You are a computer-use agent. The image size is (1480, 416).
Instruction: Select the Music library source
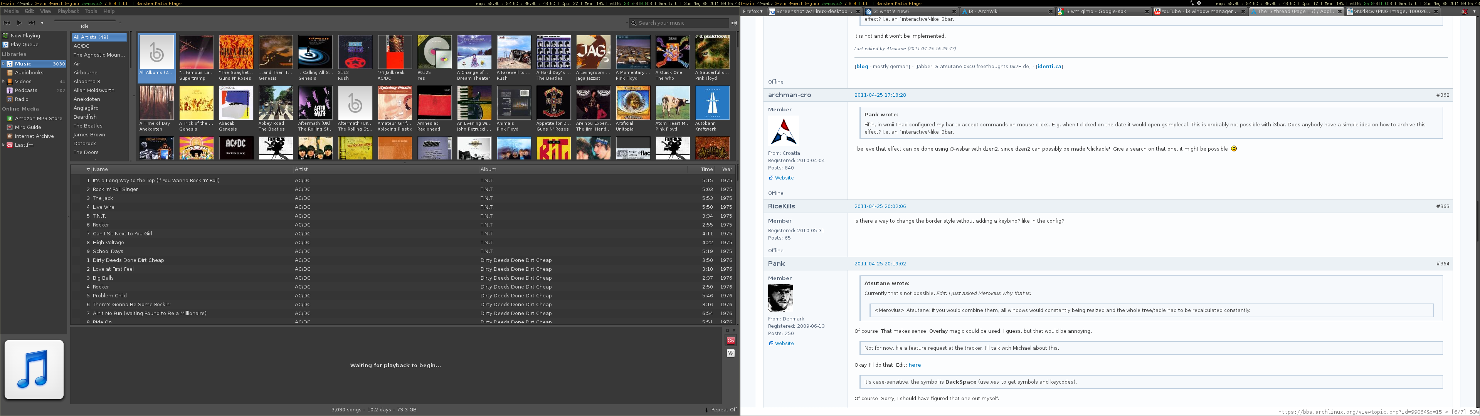[33, 64]
